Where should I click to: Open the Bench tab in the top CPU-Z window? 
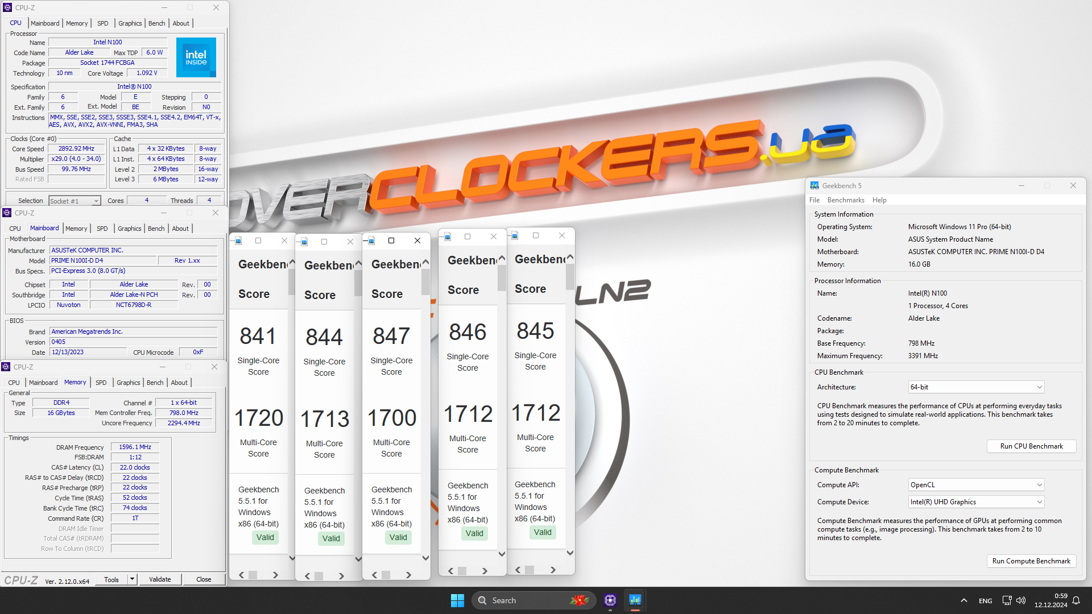click(156, 23)
